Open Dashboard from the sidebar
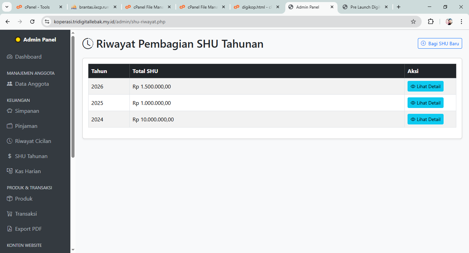Screen dimensions: 469x253 coord(28,57)
